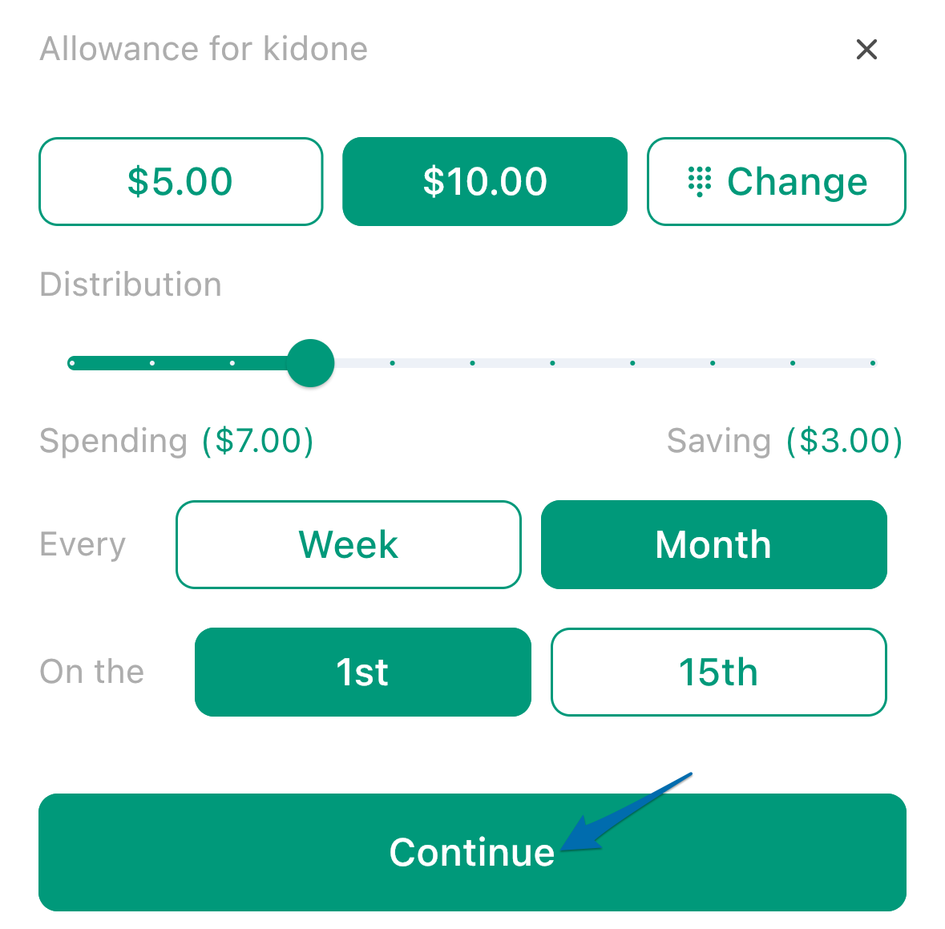This screenshot has height=929, width=945.
Task: Click the Distribution heading text
Action: 131,284
